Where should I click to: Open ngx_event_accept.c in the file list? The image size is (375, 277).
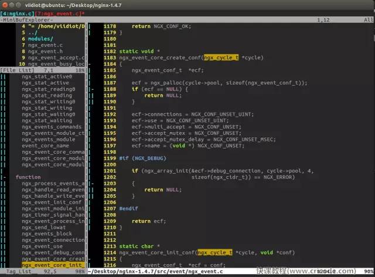click(x=56, y=58)
